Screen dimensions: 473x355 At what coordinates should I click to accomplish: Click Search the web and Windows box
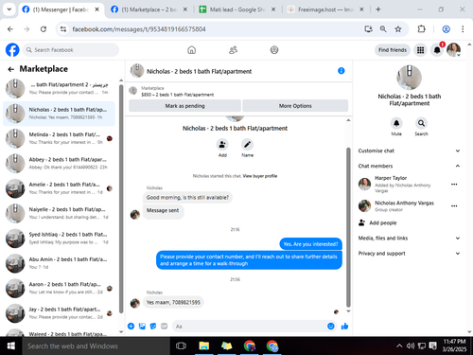[96, 346]
